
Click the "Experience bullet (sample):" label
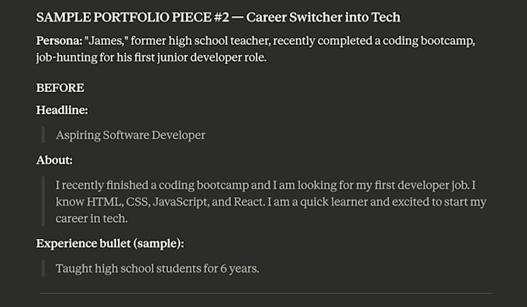point(110,244)
